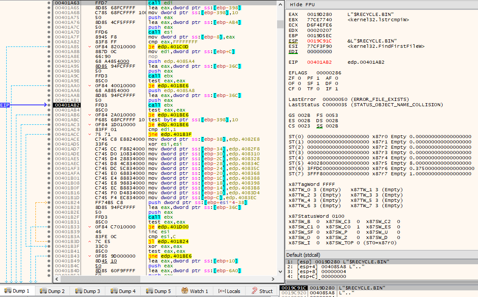Click the EIP register value 00401AB2
This screenshot has height=297, width=478.
pyautogui.click(x=320, y=62)
